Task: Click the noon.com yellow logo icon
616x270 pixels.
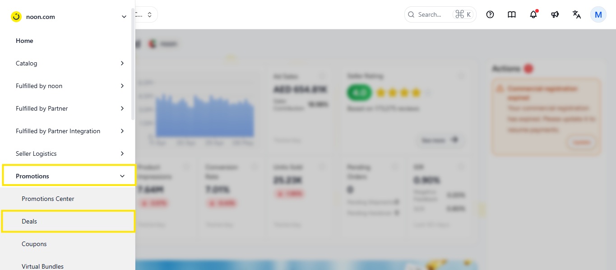Action: [x=16, y=17]
